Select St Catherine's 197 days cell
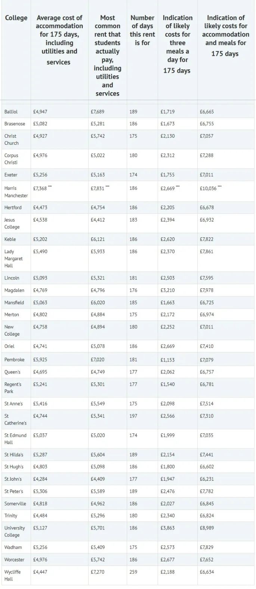Screen dimensions: 256x589 pos(133,416)
